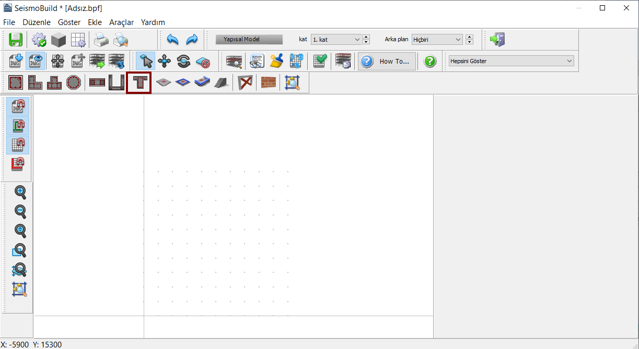Choose the L-shaped column section tool
This screenshot has width=639, height=349.
(x=35, y=82)
